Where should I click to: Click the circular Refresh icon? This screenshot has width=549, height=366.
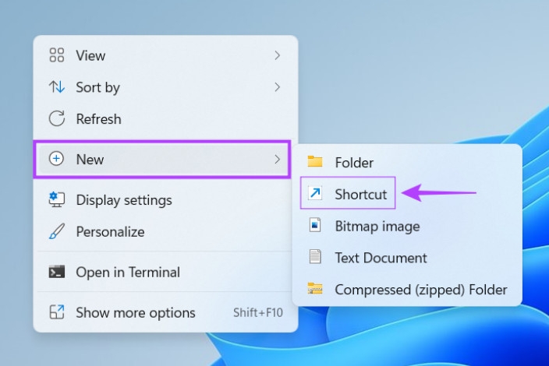57,118
